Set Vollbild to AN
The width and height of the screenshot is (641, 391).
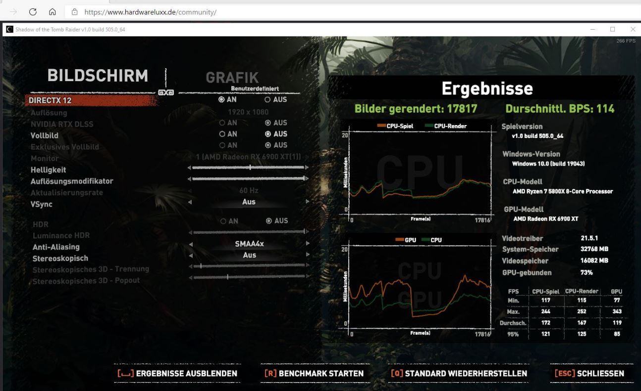tap(228, 134)
